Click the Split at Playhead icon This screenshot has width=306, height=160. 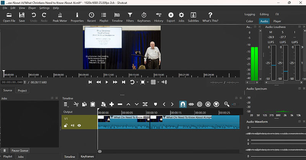pyautogui.click(x=145, y=104)
